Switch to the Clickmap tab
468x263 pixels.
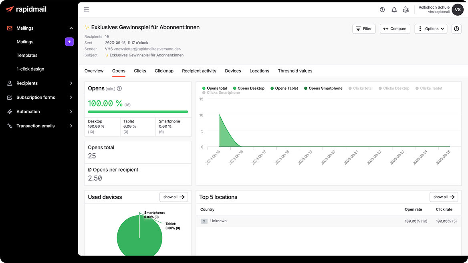(164, 71)
